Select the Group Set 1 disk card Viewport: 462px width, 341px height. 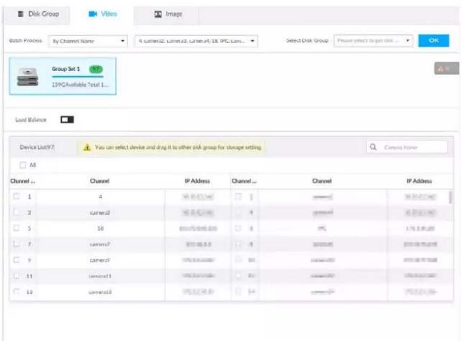tap(63, 77)
